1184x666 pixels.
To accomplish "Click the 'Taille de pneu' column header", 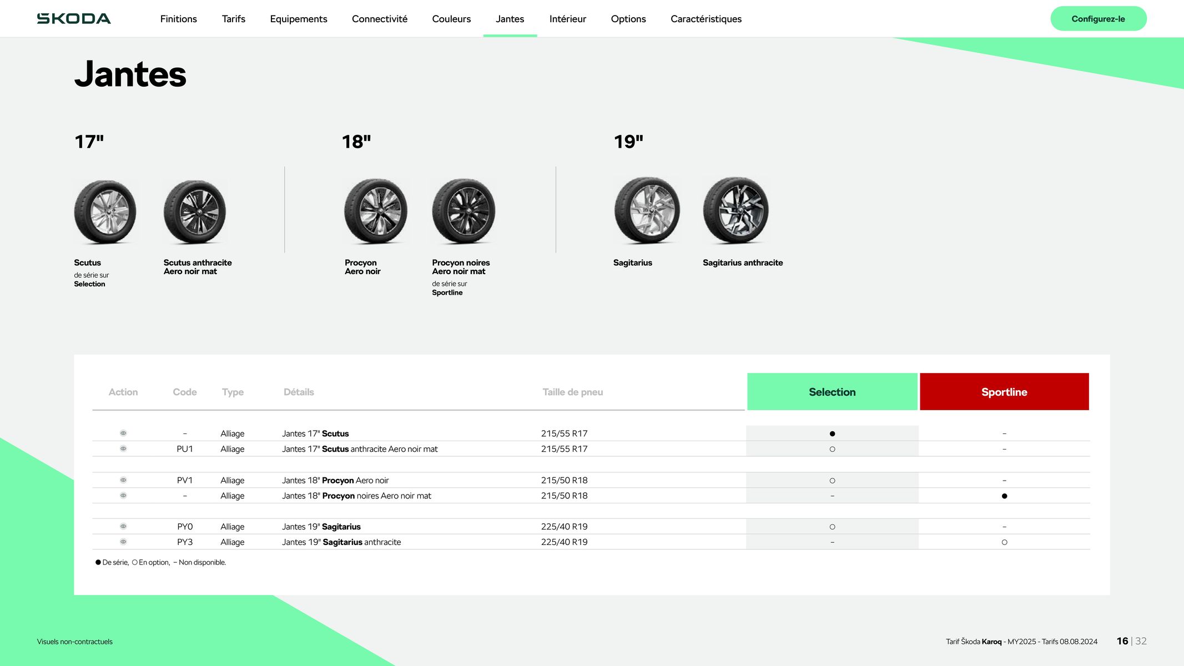I will point(572,392).
